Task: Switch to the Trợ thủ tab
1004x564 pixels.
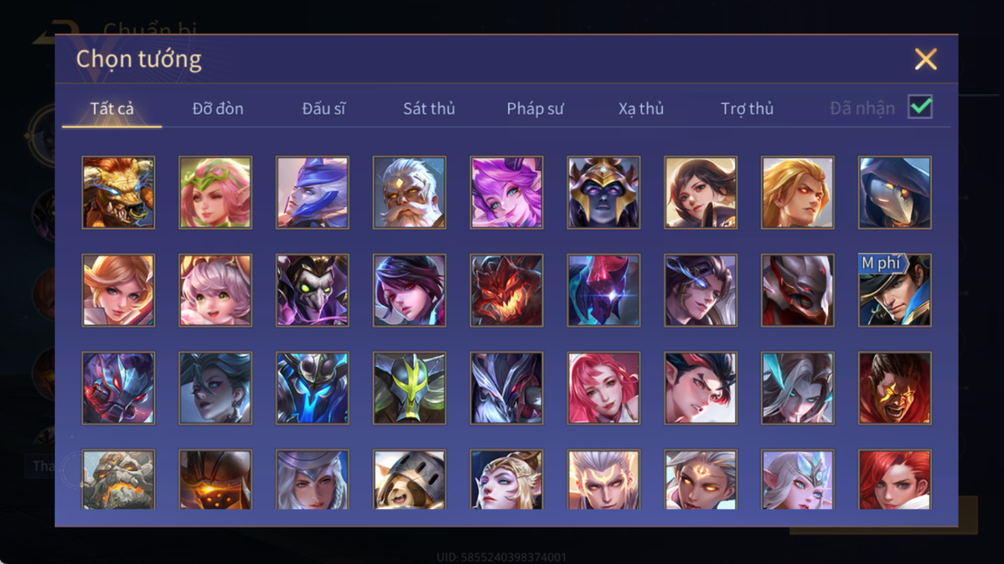Action: [746, 109]
